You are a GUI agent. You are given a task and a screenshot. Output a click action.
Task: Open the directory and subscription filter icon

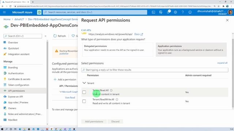point(161,12)
